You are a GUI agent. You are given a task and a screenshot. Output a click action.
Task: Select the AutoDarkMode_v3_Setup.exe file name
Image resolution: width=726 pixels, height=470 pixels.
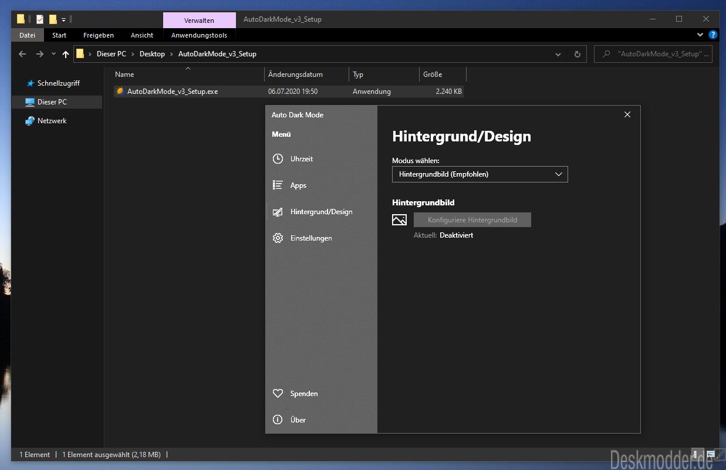pyautogui.click(x=173, y=92)
